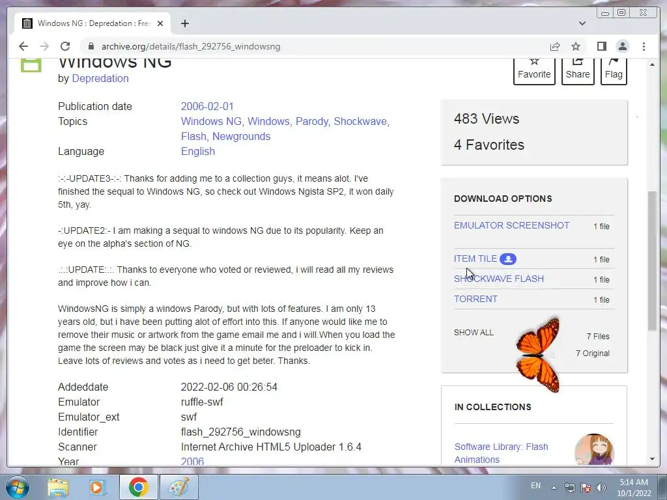Expand the tab search dropdown
This screenshot has width=667, height=500.
tap(582, 23)
